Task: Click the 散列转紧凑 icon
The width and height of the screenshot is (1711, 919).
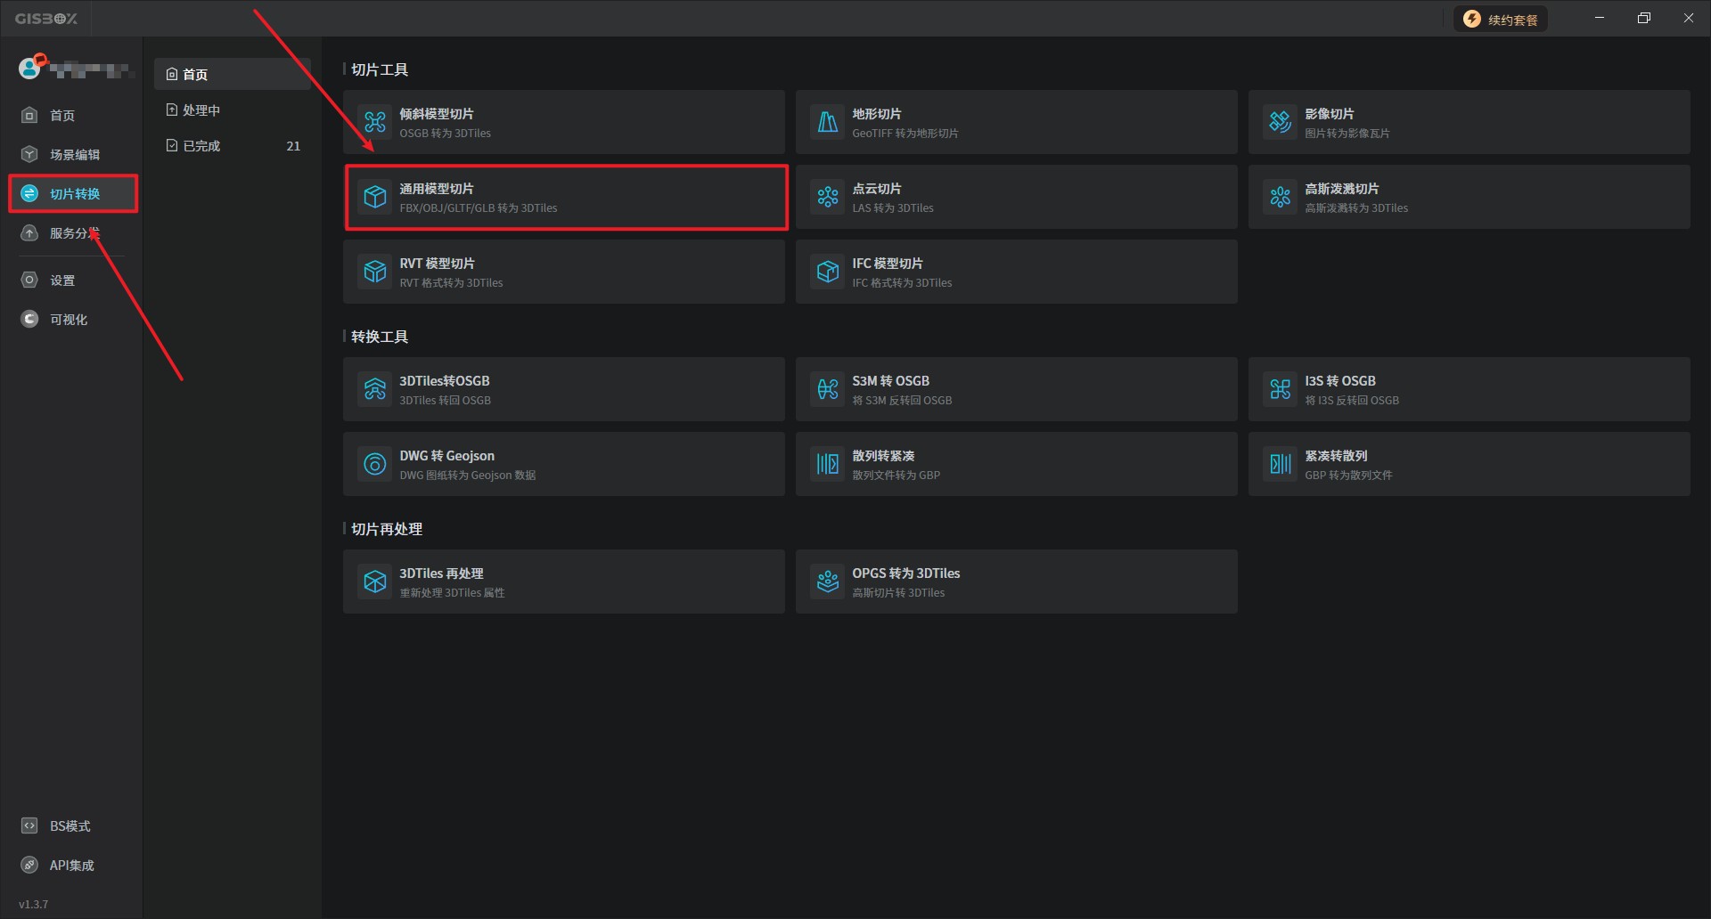Action: (x=828, y=464)
